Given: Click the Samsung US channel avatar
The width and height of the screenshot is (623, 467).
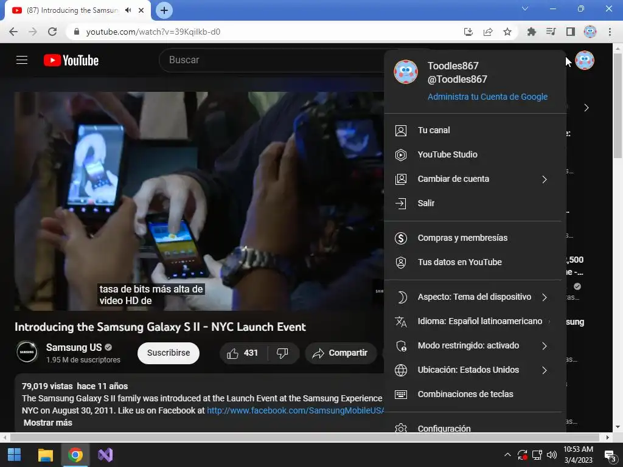Looking at the screenshot, I should [x=27, y=352].
